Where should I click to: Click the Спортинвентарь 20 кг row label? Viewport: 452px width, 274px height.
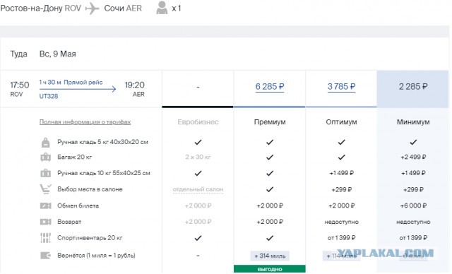(90, 238)
